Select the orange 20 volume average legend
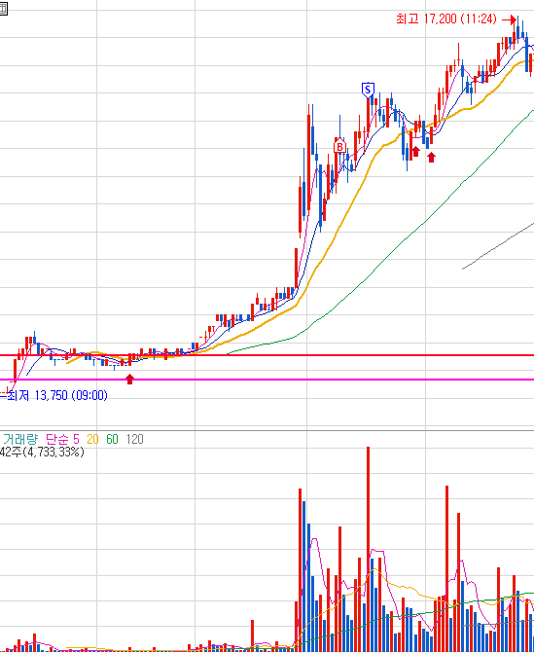This screenshot has width=534, height=653. [92, 439]
